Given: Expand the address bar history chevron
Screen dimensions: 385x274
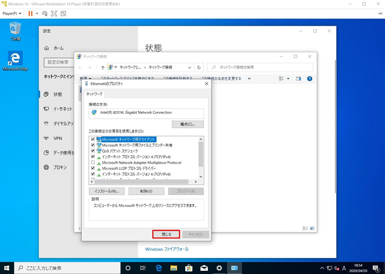Looking at the screenshot, I should coord(190,68).
